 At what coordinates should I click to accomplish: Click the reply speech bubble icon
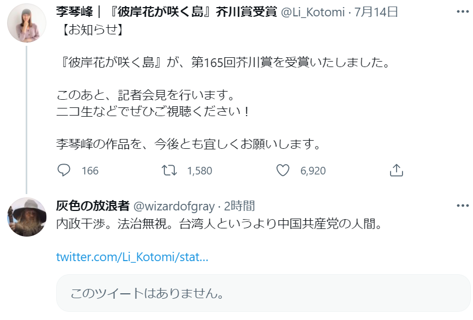pos(64,171)
